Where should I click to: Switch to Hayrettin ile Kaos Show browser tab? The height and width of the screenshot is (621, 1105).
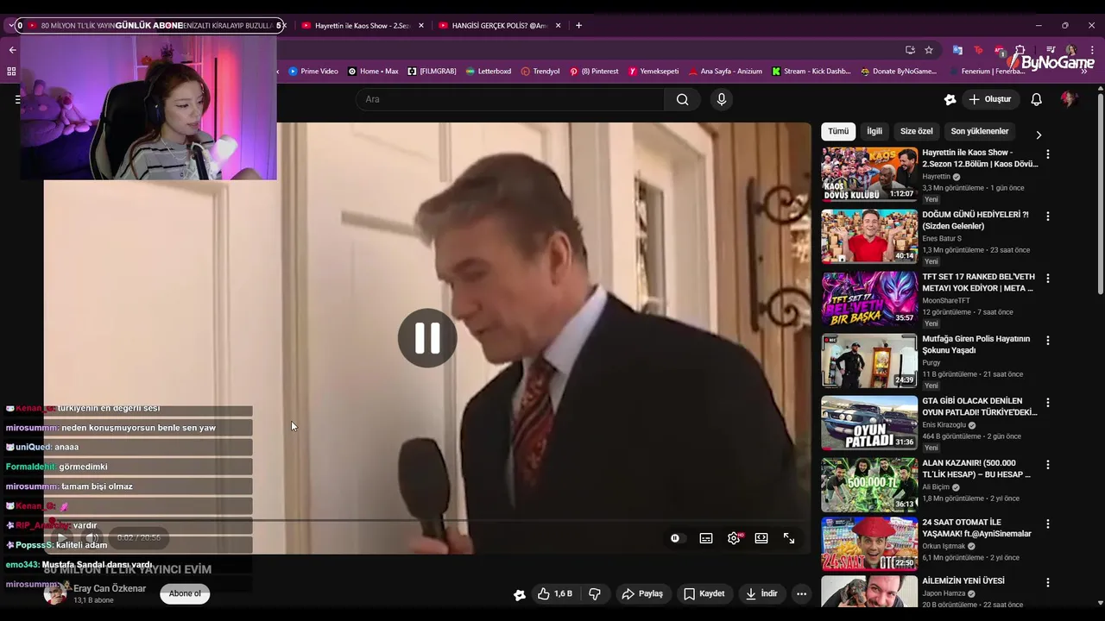click(x=361, y=26)
